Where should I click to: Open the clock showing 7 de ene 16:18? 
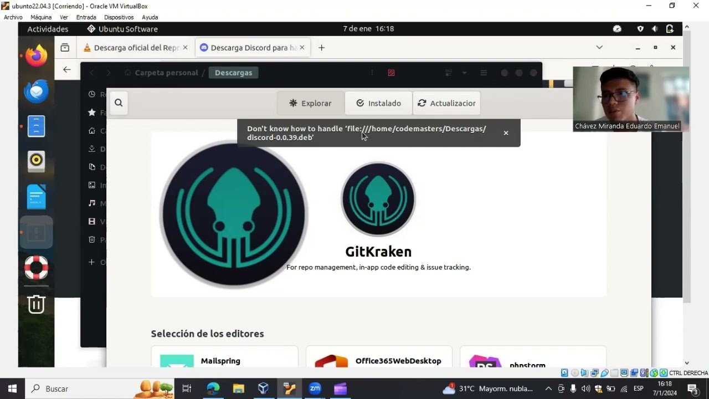click(x=368, y=29)
